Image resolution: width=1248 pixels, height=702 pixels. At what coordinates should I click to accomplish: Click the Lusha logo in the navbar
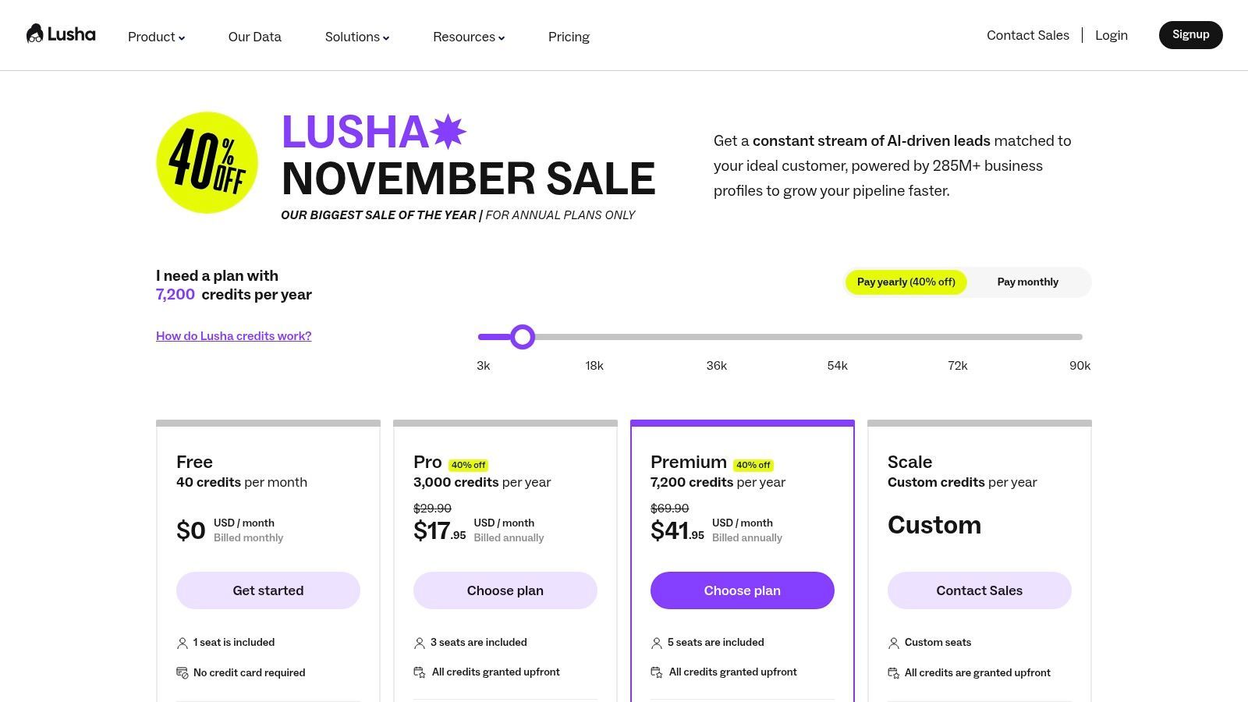point(60,34)
